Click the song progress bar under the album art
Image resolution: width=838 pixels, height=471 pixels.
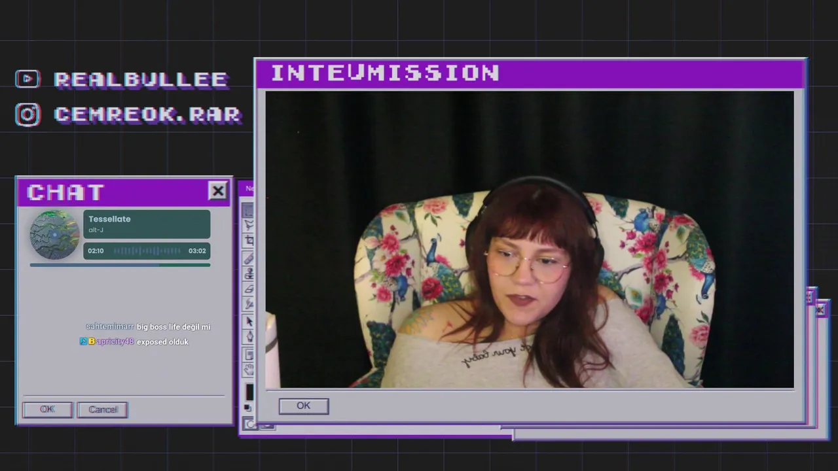[120, 265]
